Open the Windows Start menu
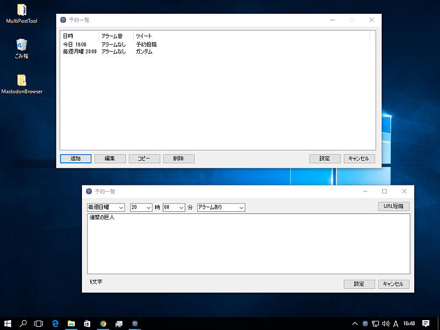 (x=8, y=323)
